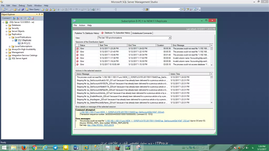Switch to Publisher To Distributor History tab
The image size is (269, 151).
click(x=87, y=33)
